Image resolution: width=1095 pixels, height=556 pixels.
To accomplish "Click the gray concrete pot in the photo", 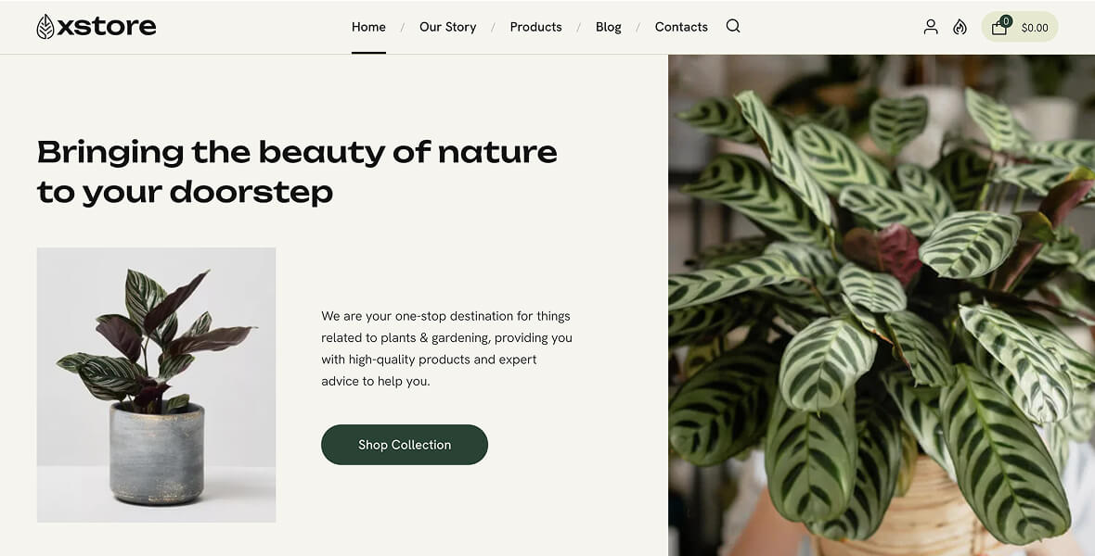I will [157, 454].
